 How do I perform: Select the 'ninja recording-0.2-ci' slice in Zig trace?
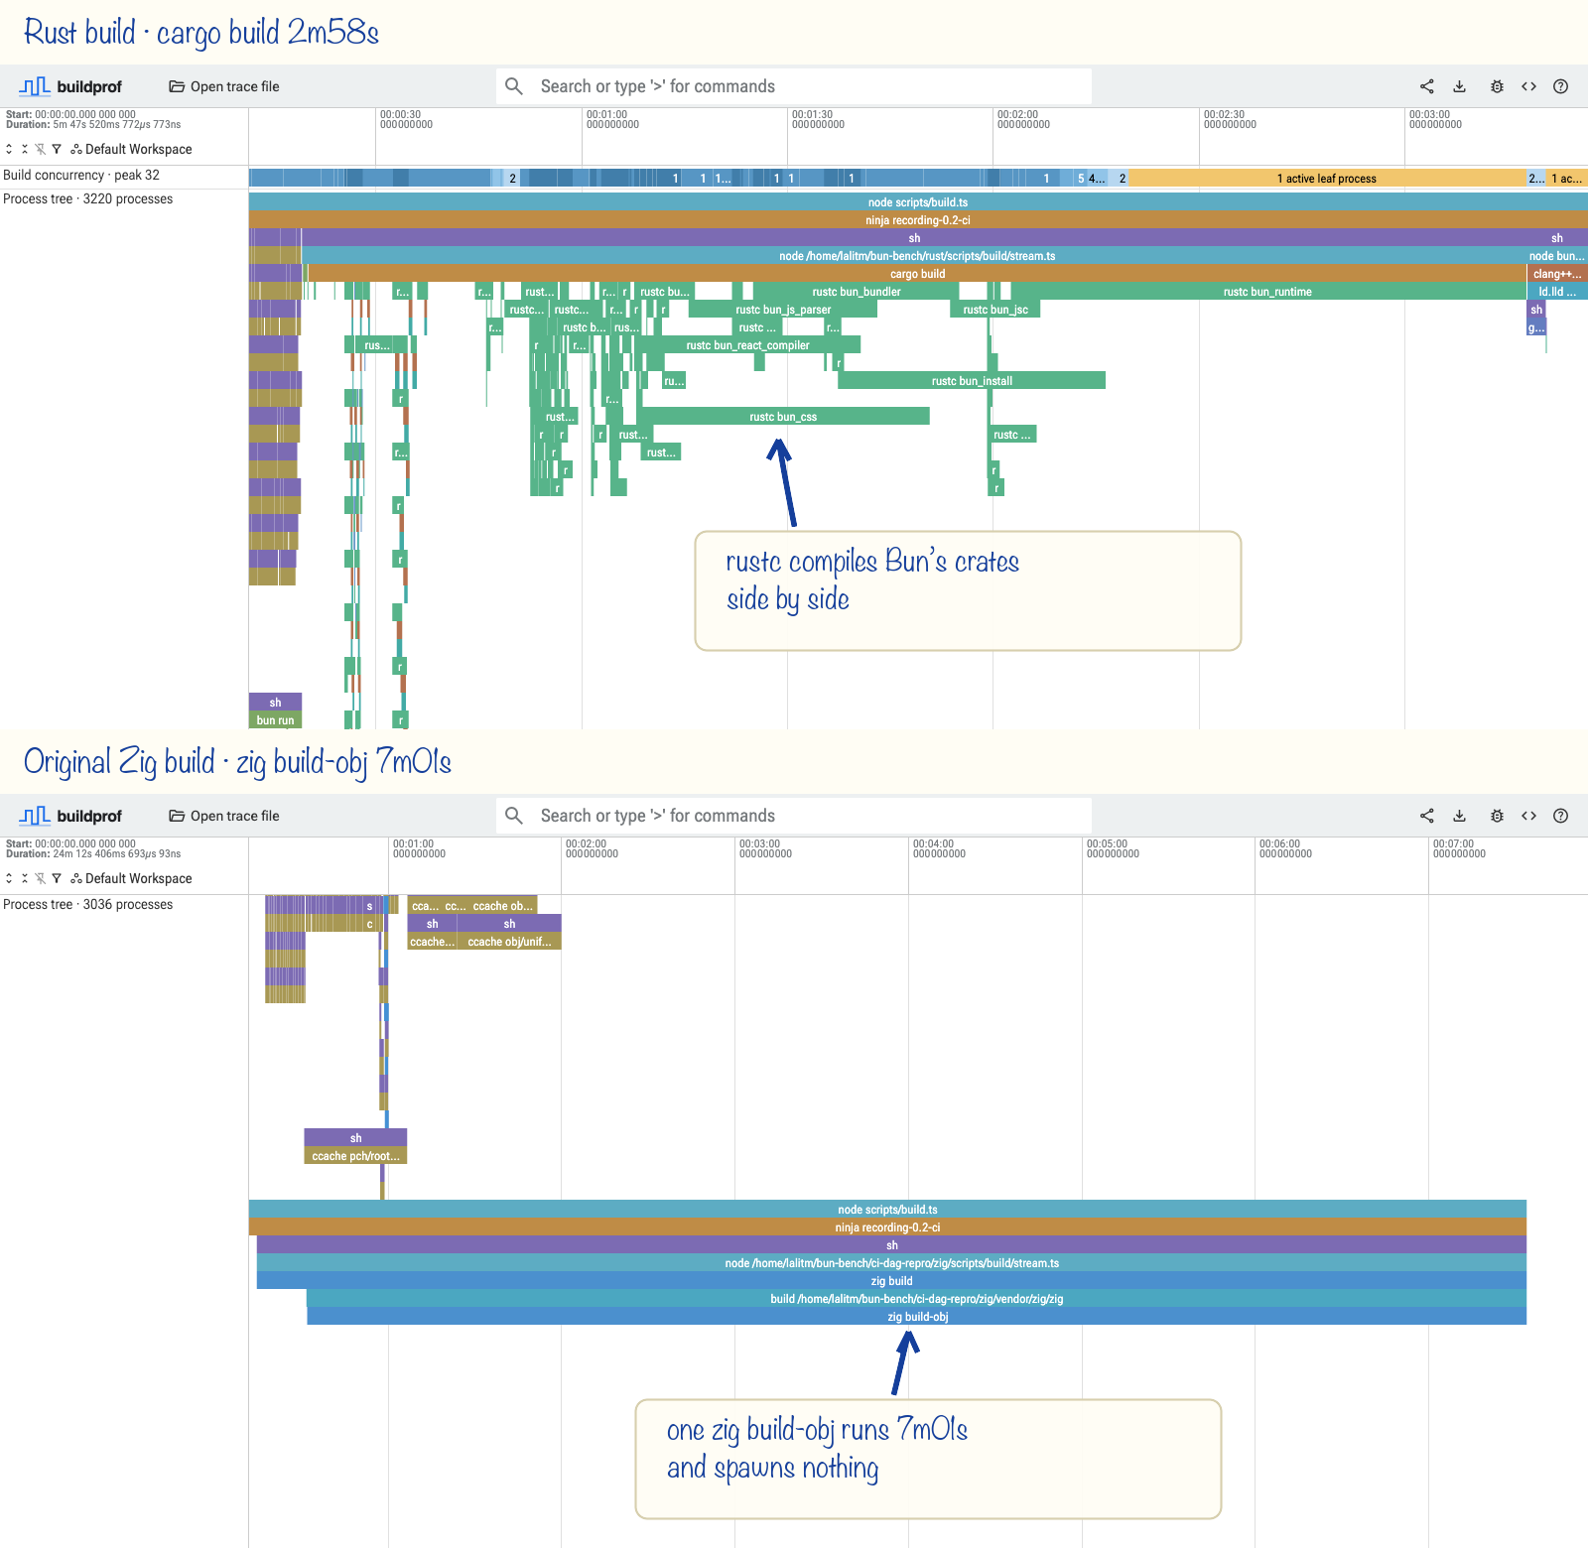[x=887, y=1227]
